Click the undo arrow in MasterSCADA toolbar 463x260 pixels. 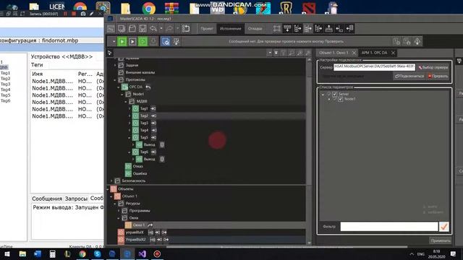(x=153, y=29)
